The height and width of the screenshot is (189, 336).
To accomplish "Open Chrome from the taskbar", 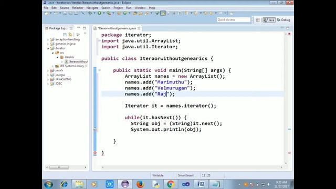I will [x=171, y=184].
